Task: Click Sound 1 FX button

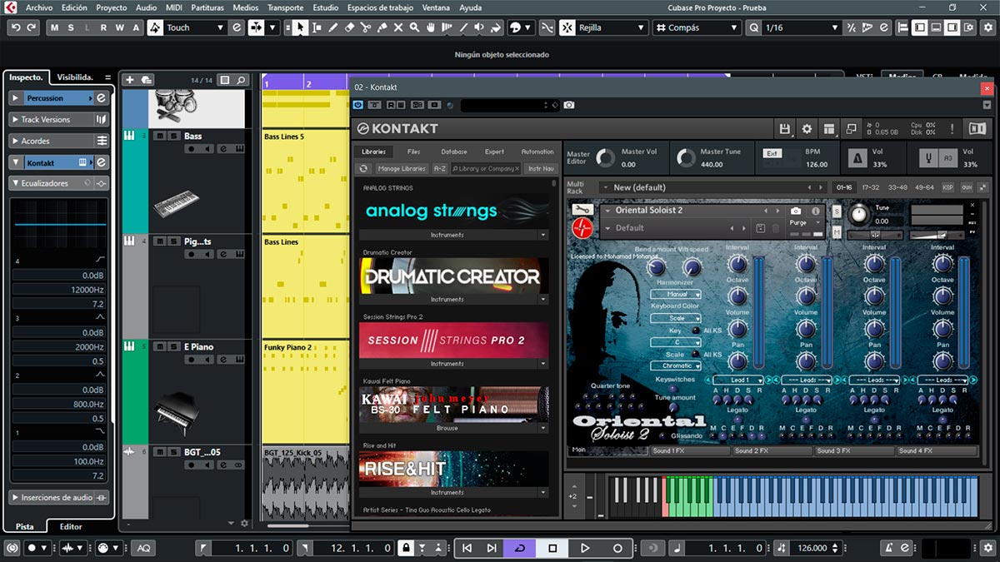Action: coord(689,450)
